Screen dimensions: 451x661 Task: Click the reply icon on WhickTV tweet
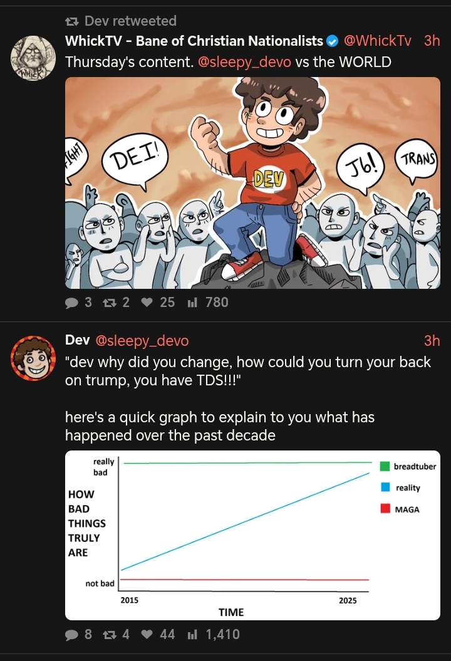click(x=71, y=303)
